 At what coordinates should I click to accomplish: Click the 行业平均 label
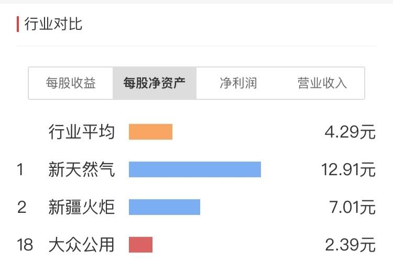(x=81, y=132)
